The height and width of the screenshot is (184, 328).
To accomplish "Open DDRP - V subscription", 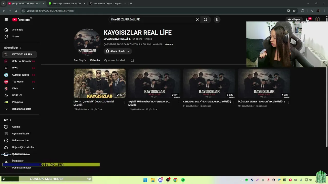I will pyautogui.click(x=19, y=95).
